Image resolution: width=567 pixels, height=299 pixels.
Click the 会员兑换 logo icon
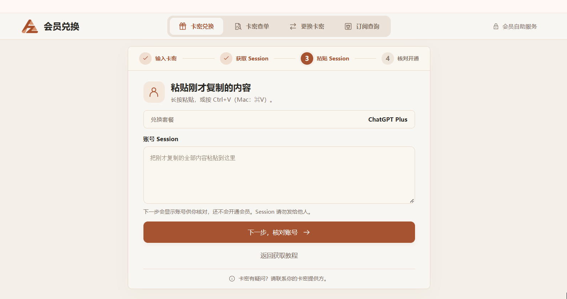[x=30, y=26]
